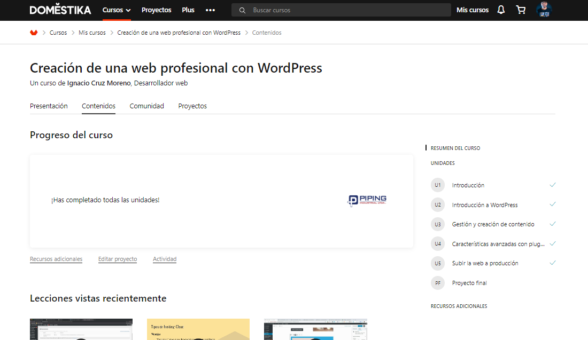Click the U1 circle badge

[x=438, y=185]
